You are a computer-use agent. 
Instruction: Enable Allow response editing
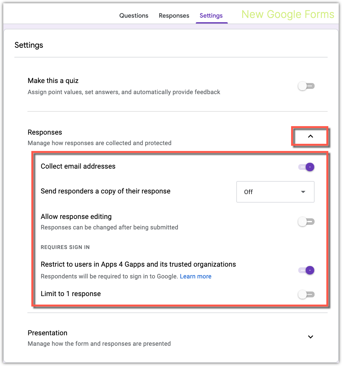tap(306, 222)
